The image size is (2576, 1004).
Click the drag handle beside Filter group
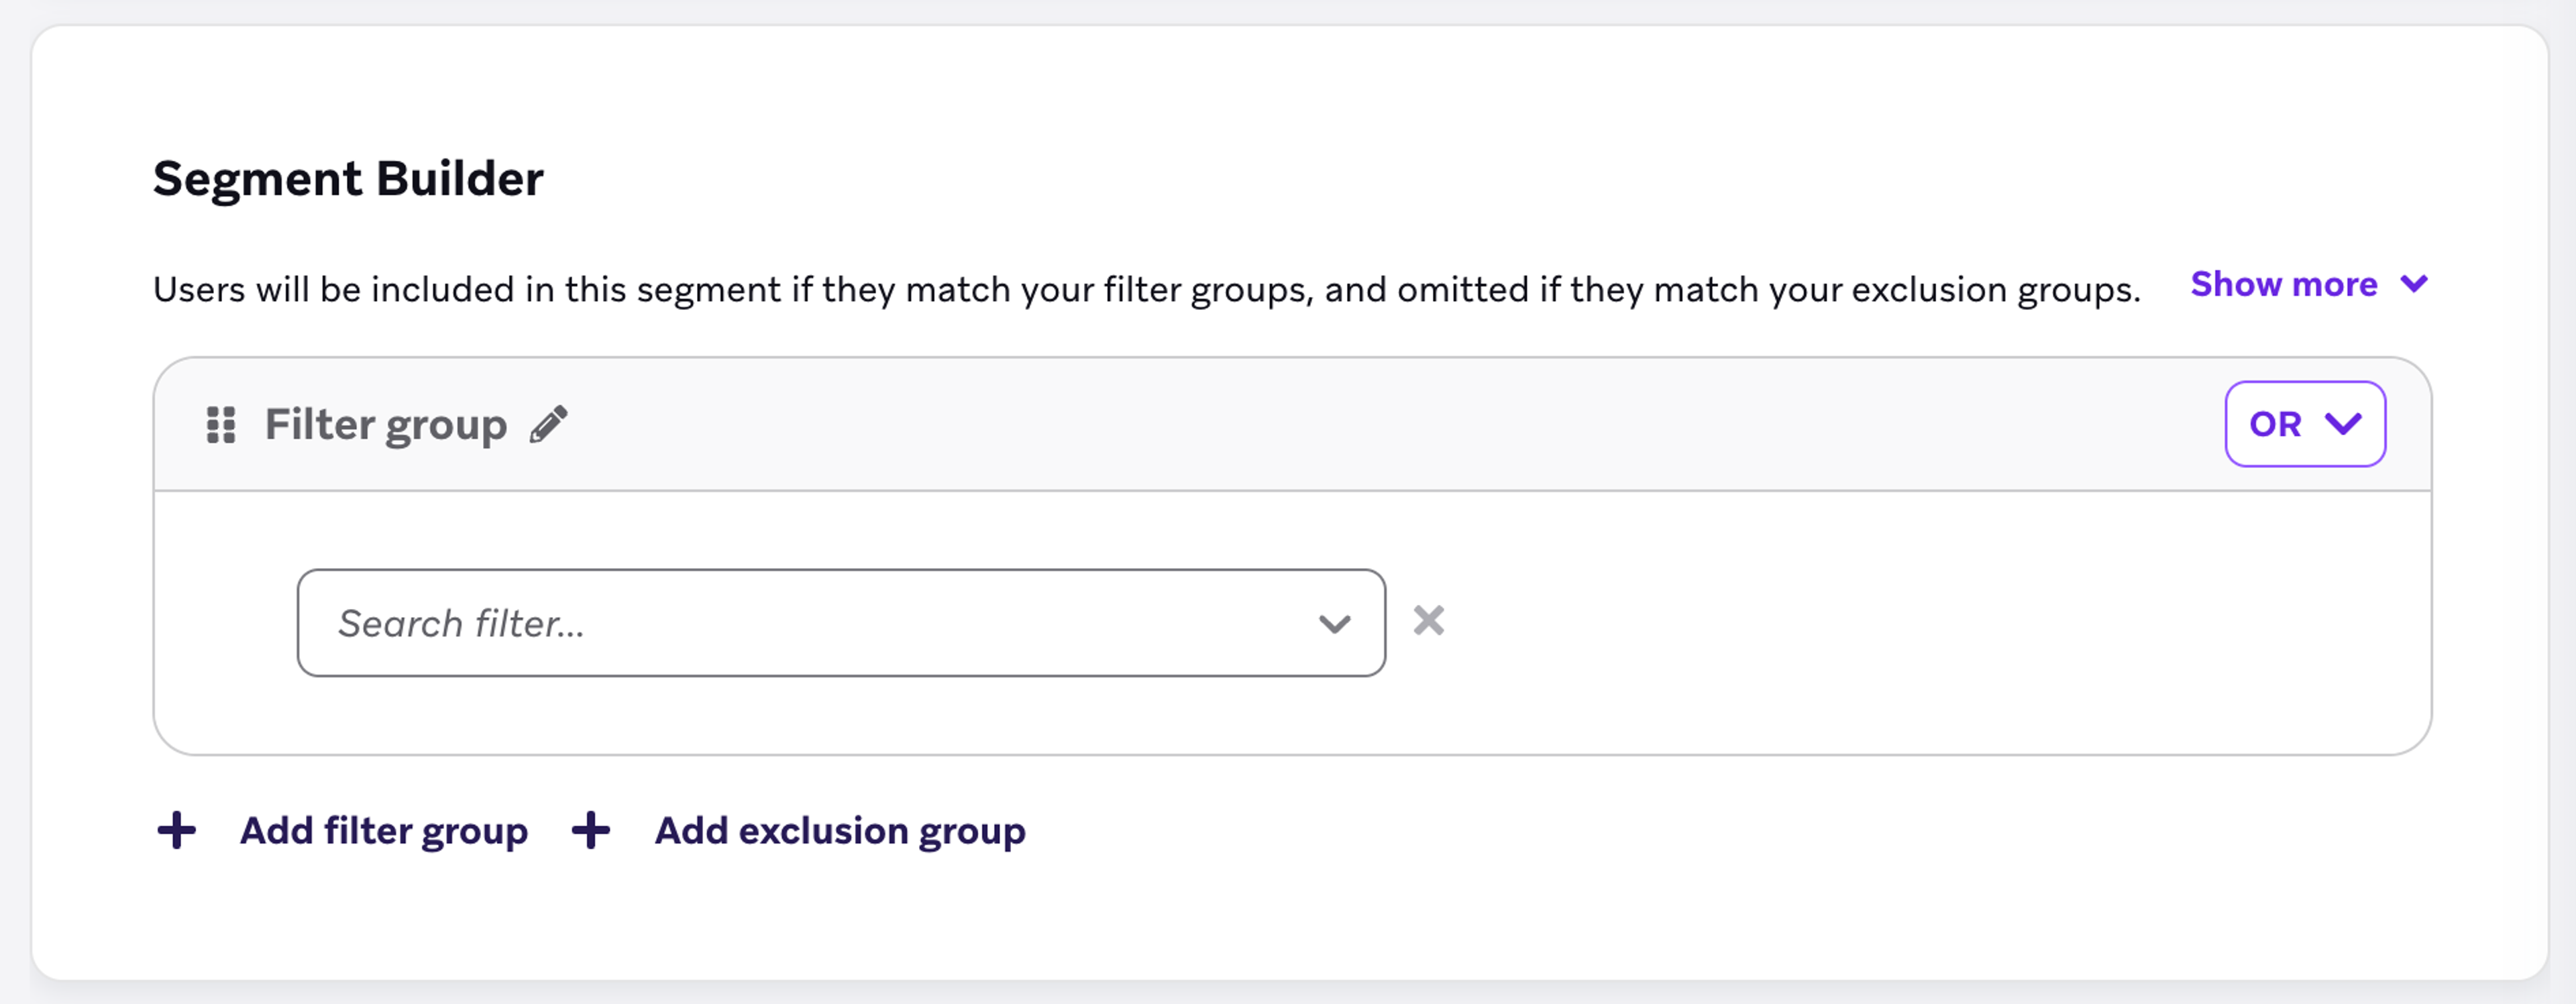click(222, 424)
